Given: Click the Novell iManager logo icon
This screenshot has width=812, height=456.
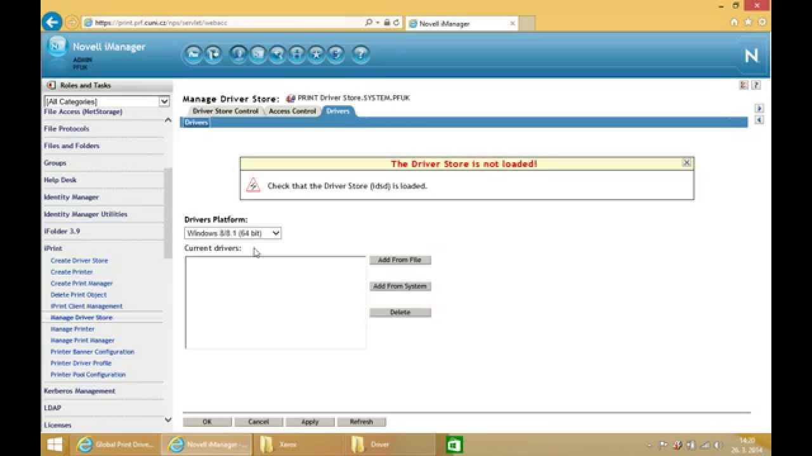Looking at the screenshot, I should click(x=57, y=46).
